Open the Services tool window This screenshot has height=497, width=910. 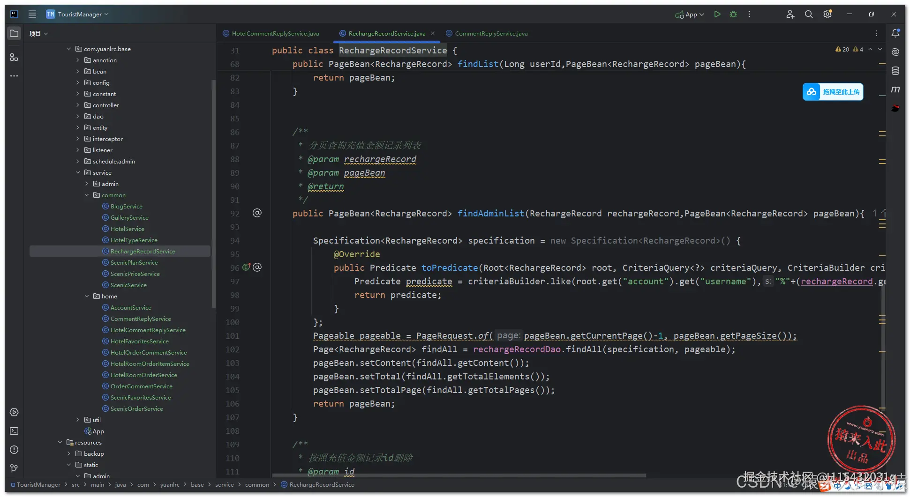click(x=14, y=412)
